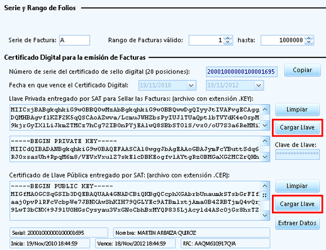Screen dimensions: 326x250
Task: Click the BEGIN PRIVATE KEY line
Action: point(64,141)
